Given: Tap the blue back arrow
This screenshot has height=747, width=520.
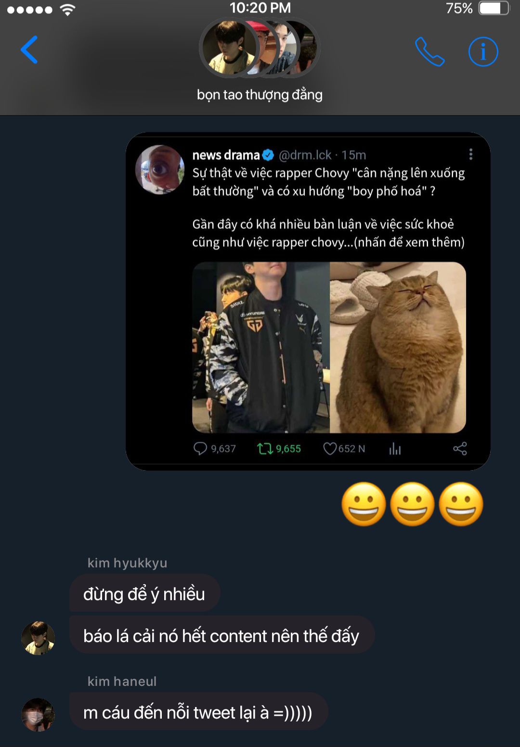Looking at the screenshot, I should [x=29, y=50].
